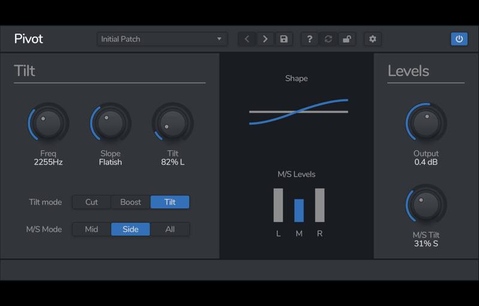The width and height of the screenshot is (479, 306).
Task: Go to the previous preset with the left arrow
Action: [x=247, y=39]
